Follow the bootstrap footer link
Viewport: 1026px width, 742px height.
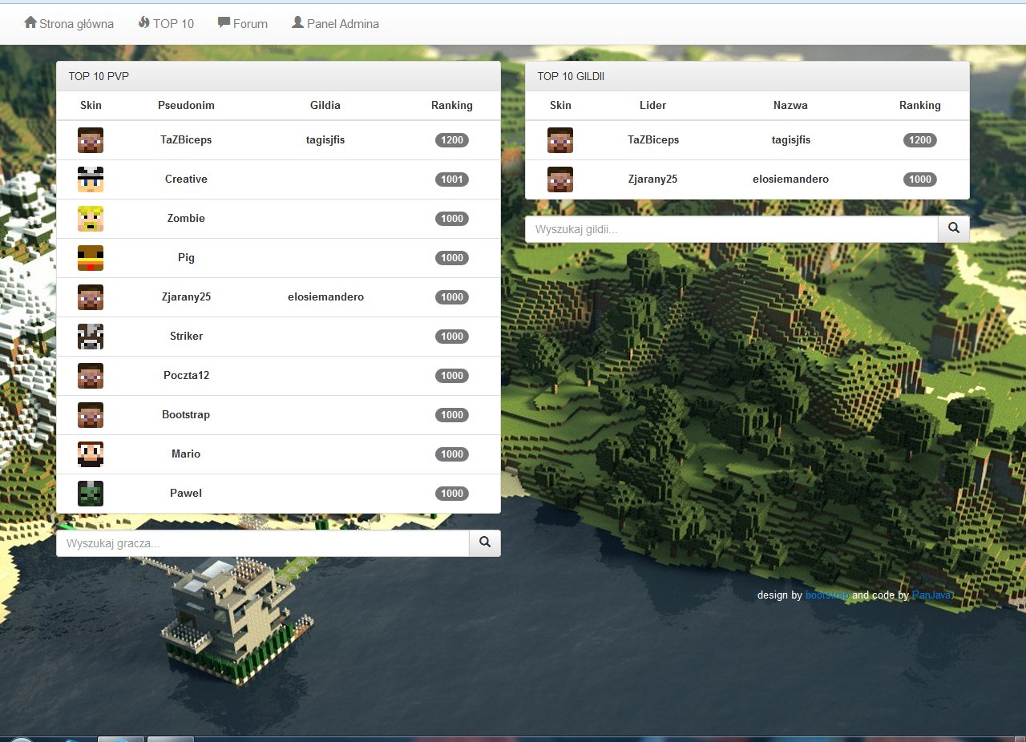point(827,595)
